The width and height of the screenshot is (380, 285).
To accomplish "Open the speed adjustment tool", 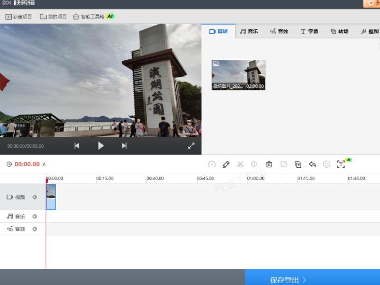I will click(211, 164).
